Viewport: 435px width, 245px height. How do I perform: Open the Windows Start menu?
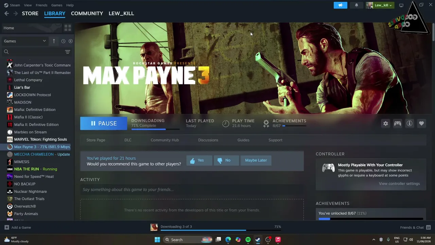157,240
